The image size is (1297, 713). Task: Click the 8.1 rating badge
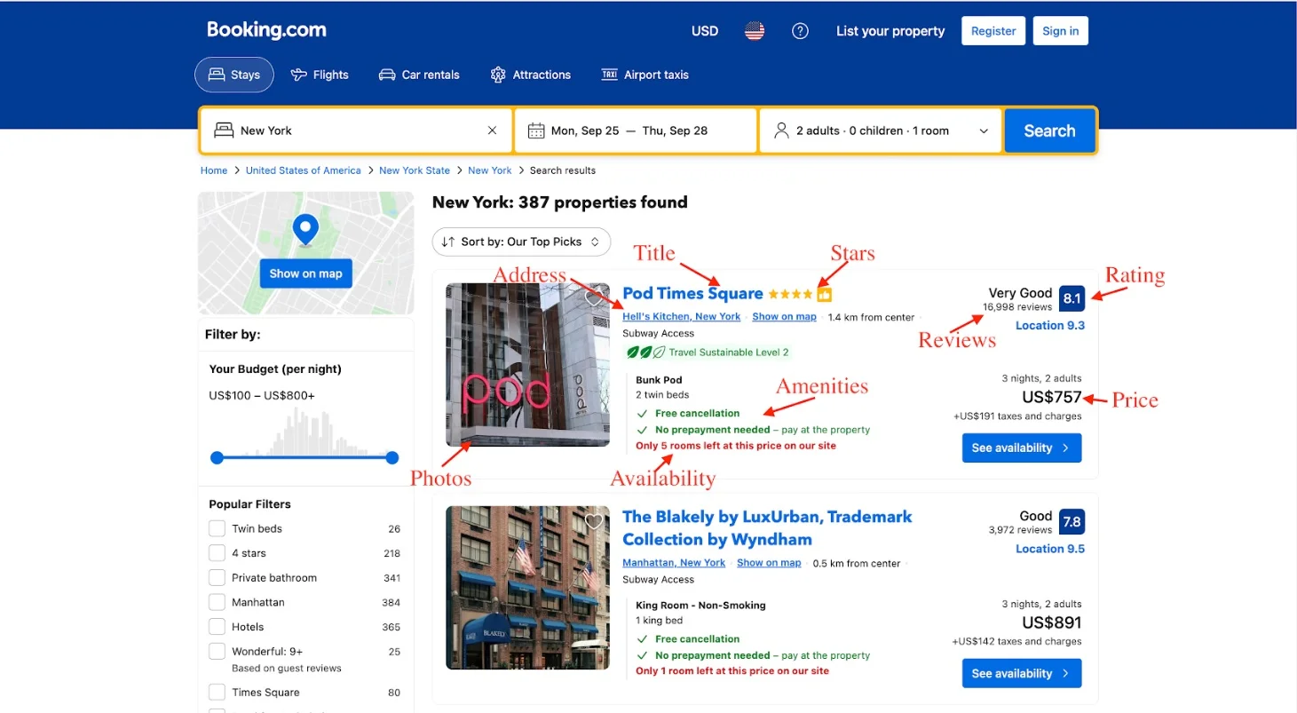click(x=1072, y=298)
